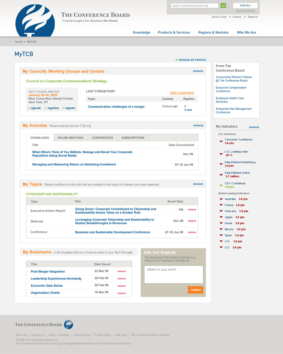Select the Subscriptions tab
This screenshot has width=283, height=354.
click(133, 138)
